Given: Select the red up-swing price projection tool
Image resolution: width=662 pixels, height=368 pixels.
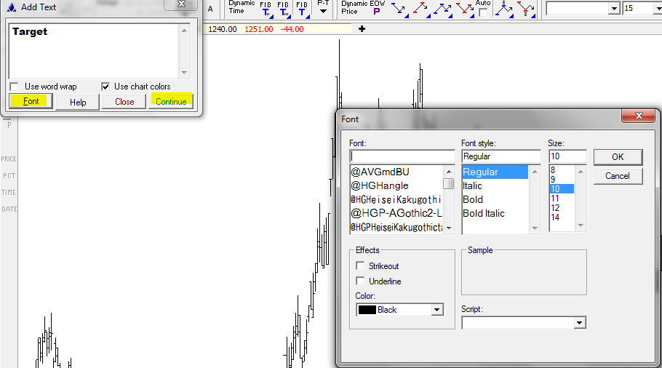Looking at the screenshot, I should coord(421,9).
